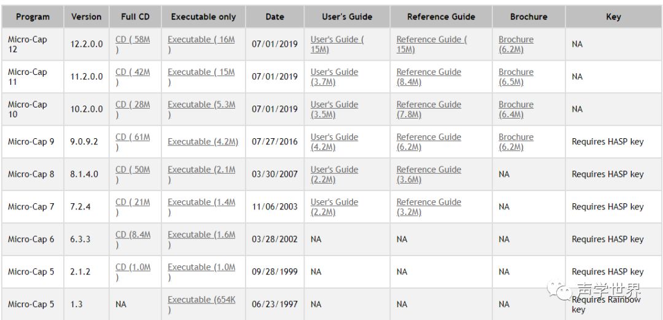Download Micro-Cap 8 Executable (2.1M)
Image resolution: width=663 pixels, height=320 pixels.
click(201, 170)
